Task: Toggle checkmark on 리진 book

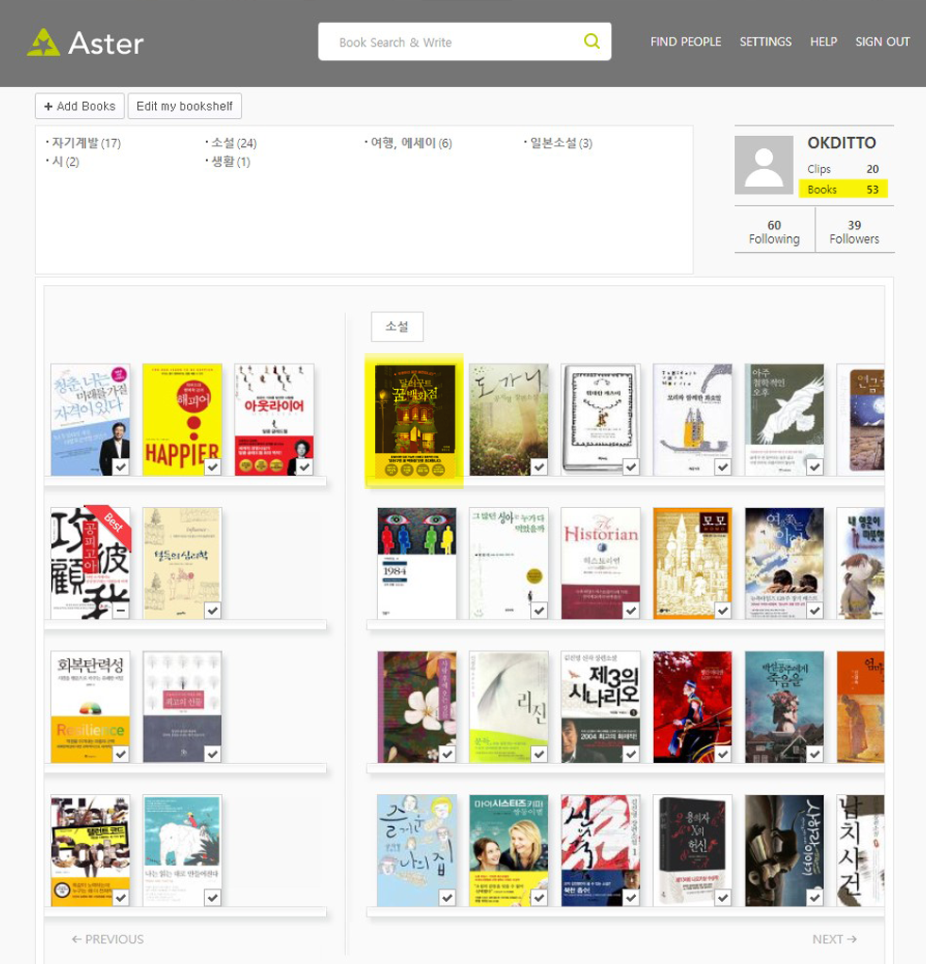Action: click(540, 754)
